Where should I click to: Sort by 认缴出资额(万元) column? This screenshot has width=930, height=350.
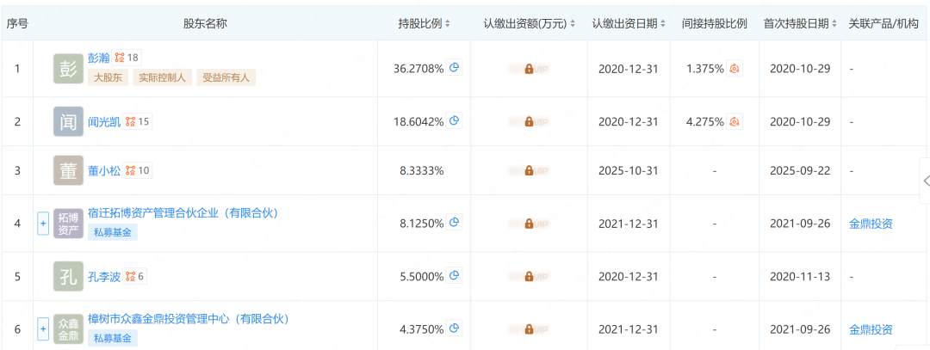529,24
